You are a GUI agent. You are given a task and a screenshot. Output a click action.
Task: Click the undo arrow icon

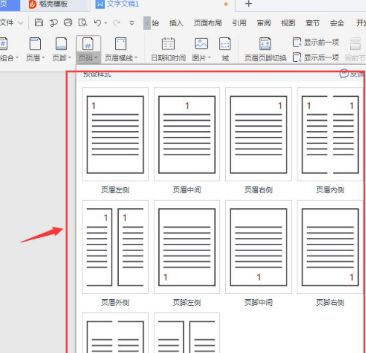click(x=98, y=23)
